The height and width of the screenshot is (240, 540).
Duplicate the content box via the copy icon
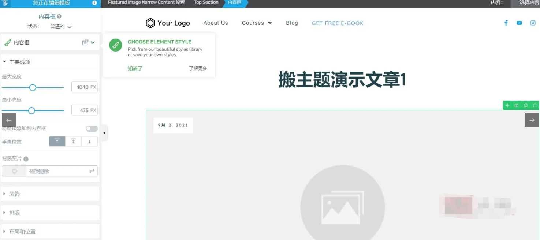(526, 106)
